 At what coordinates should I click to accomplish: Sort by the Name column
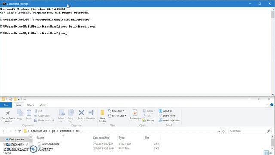pyautogui.click(x=40, y=138)
